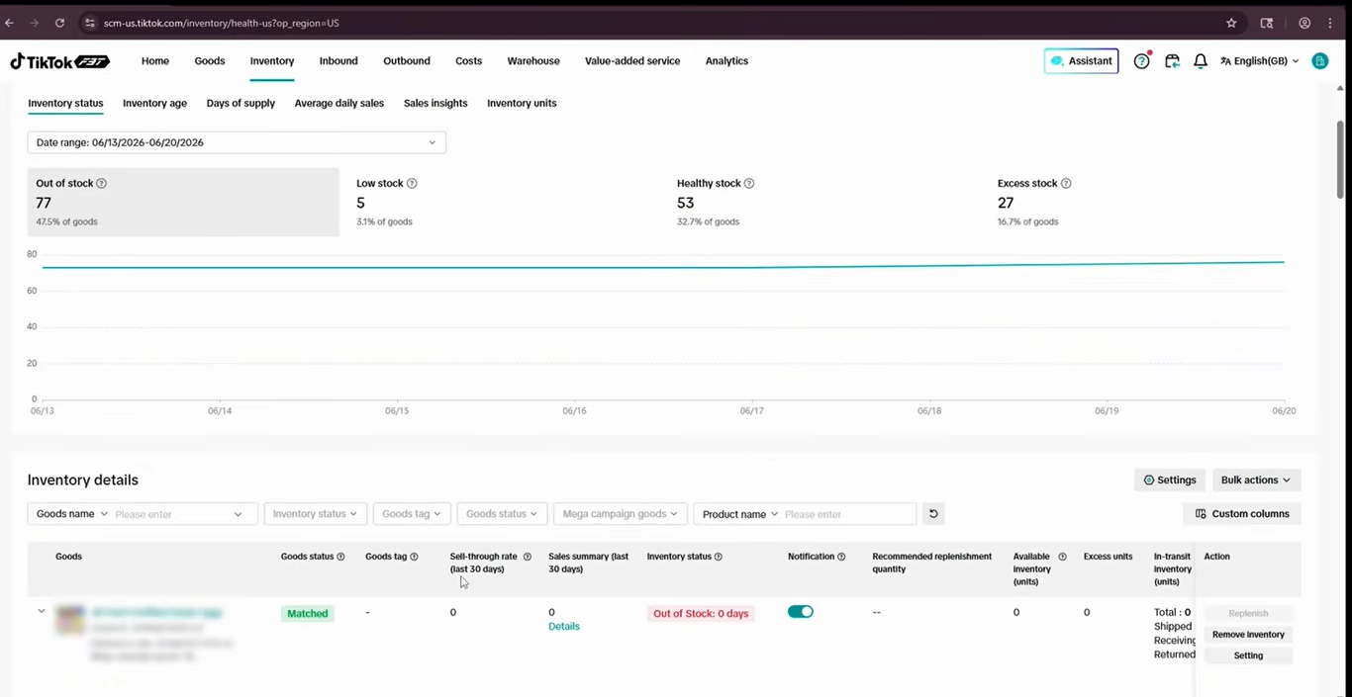Click info icon beside Available inventory header
The width and height of the screenshot is (1352, 697).
click(1063, 557)
